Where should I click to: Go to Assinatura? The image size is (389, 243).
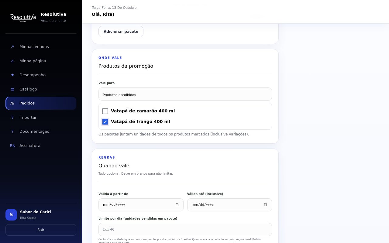[x=41, y=146]
